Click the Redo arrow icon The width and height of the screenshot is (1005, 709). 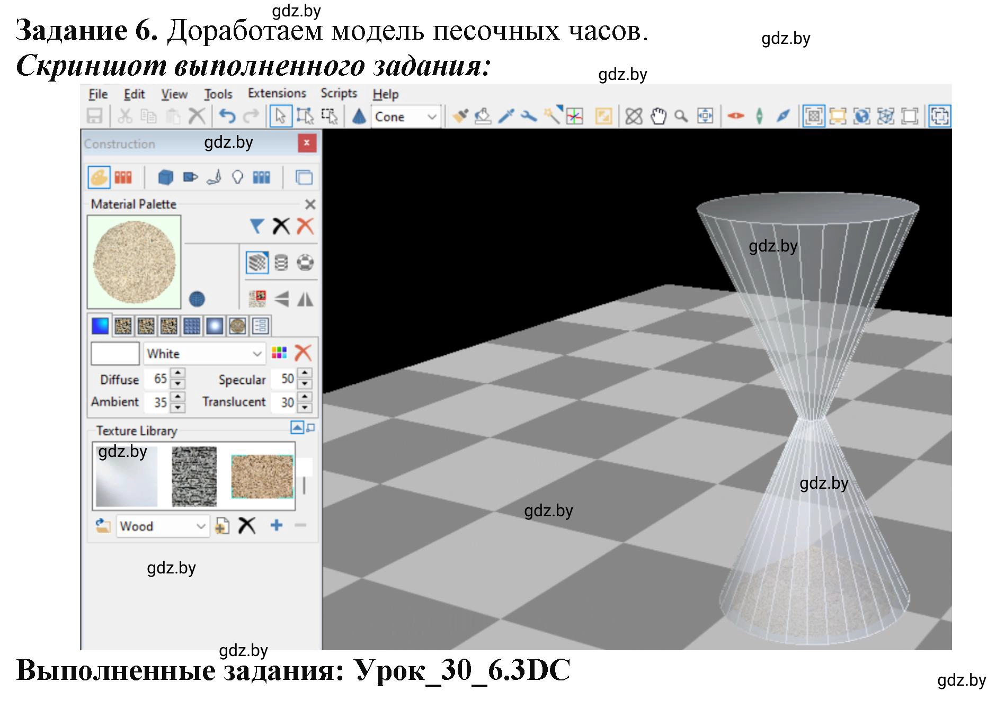251,116
